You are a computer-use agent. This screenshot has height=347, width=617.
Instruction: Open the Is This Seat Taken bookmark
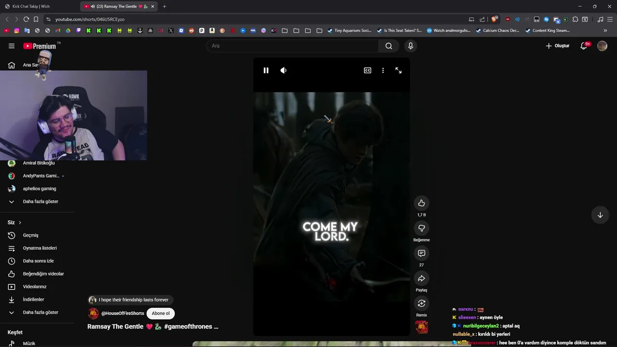pyautogui.click(x=399, y=30)
